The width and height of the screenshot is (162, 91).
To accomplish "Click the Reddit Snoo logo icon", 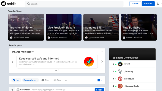I will click(4, 4).
